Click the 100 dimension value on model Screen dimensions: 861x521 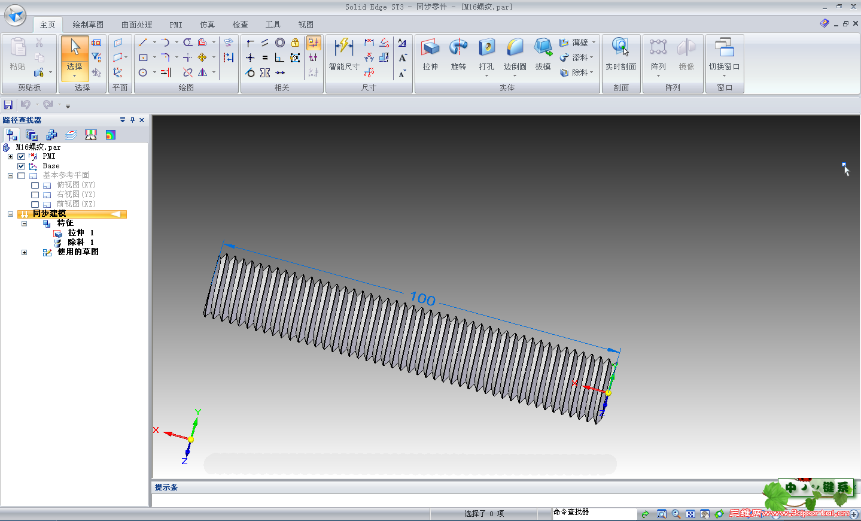422,298
